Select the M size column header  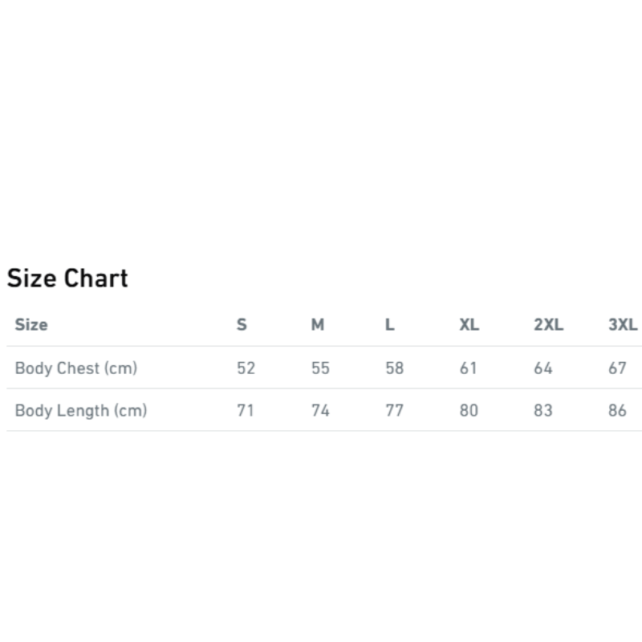[x=318, y=325]
